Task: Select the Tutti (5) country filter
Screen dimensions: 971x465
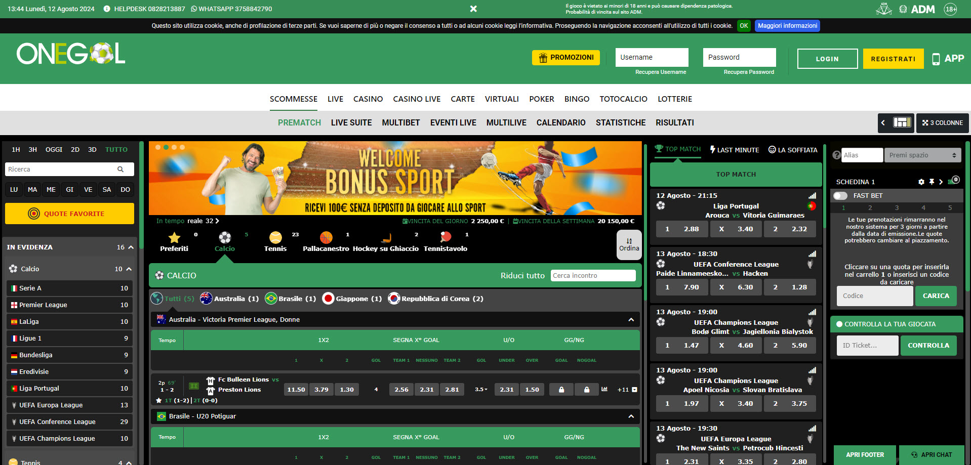Action: coord(173,299)
